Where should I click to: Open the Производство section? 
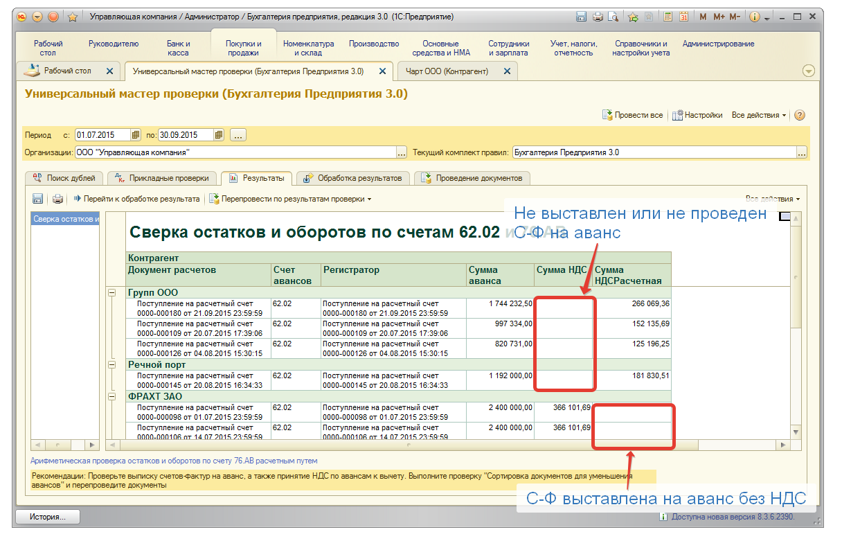(x=374, y=44)
